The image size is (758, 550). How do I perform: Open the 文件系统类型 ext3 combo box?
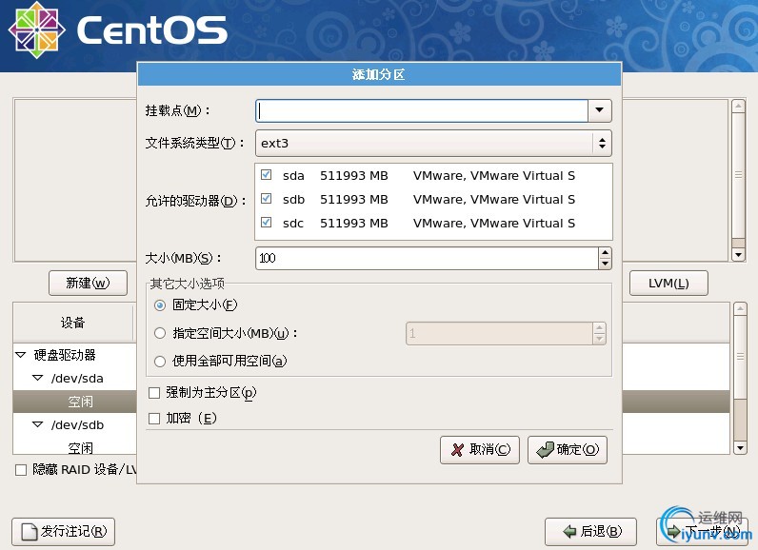pyautogui.click(x=433, y=143)
